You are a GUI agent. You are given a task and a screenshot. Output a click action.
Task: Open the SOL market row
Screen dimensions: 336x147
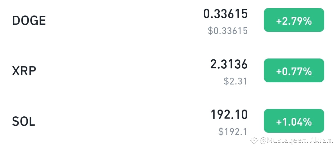(x=124, y=122)
